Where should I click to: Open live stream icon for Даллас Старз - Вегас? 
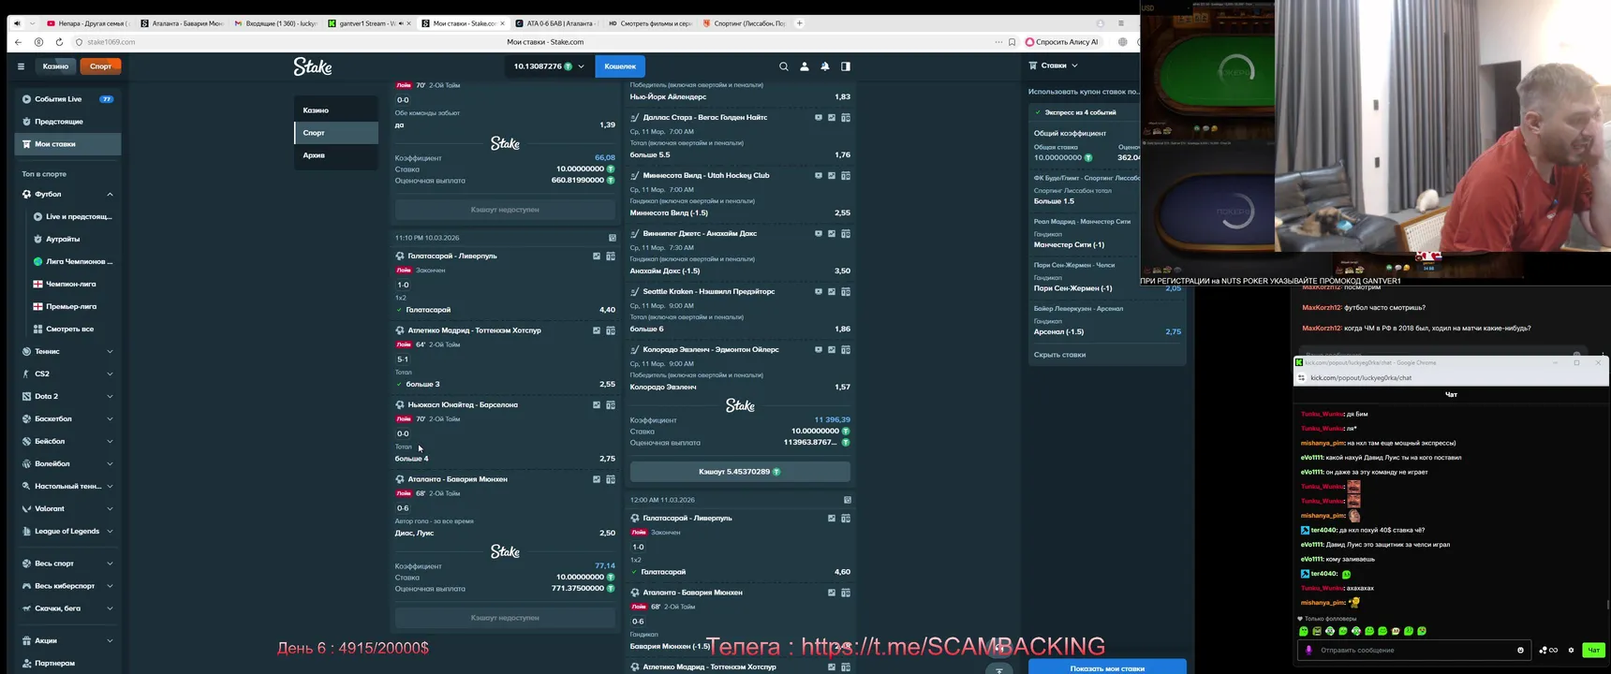coord(819,118)
